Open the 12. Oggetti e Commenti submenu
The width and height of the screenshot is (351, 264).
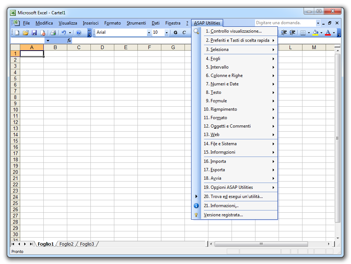(234, 126)
